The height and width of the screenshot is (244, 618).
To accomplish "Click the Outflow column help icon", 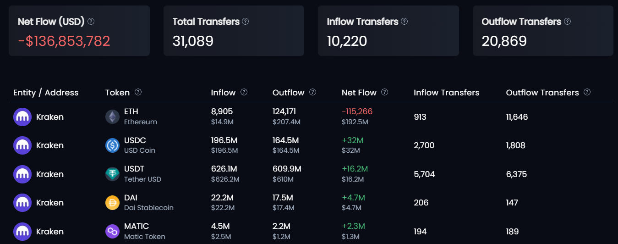I will click(x=312, y=92).
